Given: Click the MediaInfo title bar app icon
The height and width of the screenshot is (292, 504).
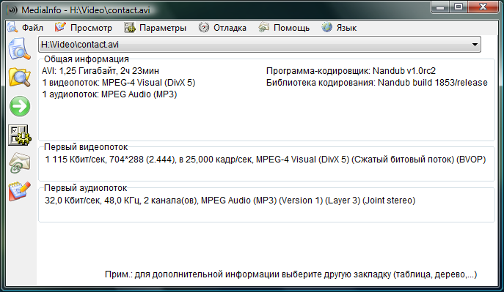Looking at the screenshot, I should click(12, 10).
